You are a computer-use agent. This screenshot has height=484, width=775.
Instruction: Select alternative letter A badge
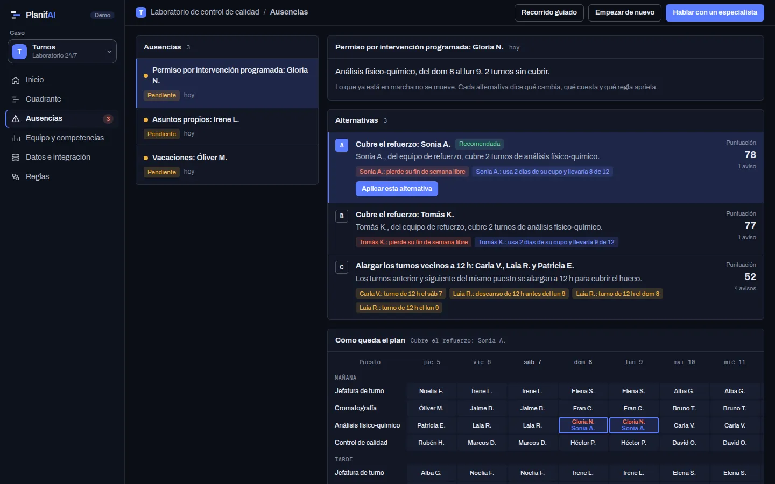[x=342, y=145]
